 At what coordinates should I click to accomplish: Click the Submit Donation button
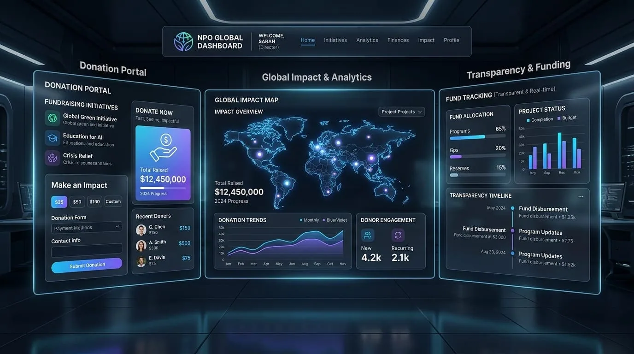tap(87, 265)
